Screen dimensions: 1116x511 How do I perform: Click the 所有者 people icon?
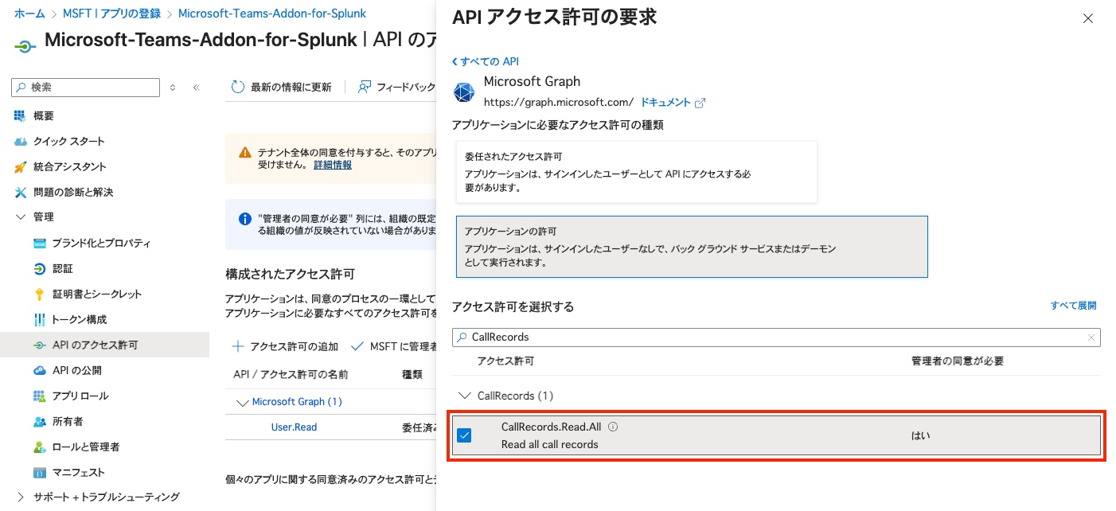click(x=39, y=421)
